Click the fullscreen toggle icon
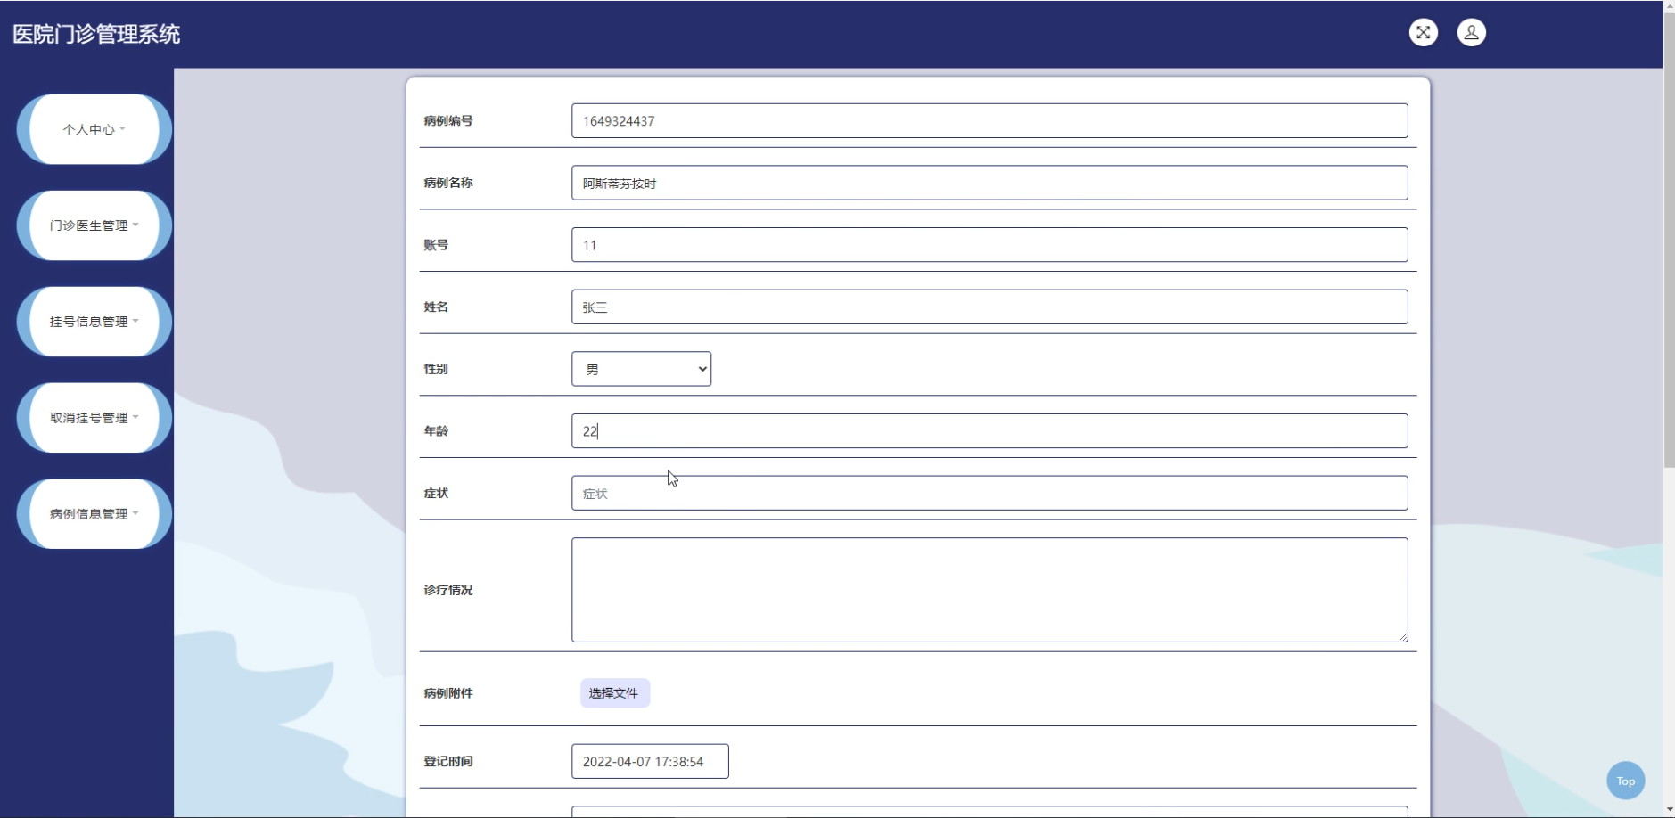Viewport: 1675px width, 818px height. (1423, 33)
